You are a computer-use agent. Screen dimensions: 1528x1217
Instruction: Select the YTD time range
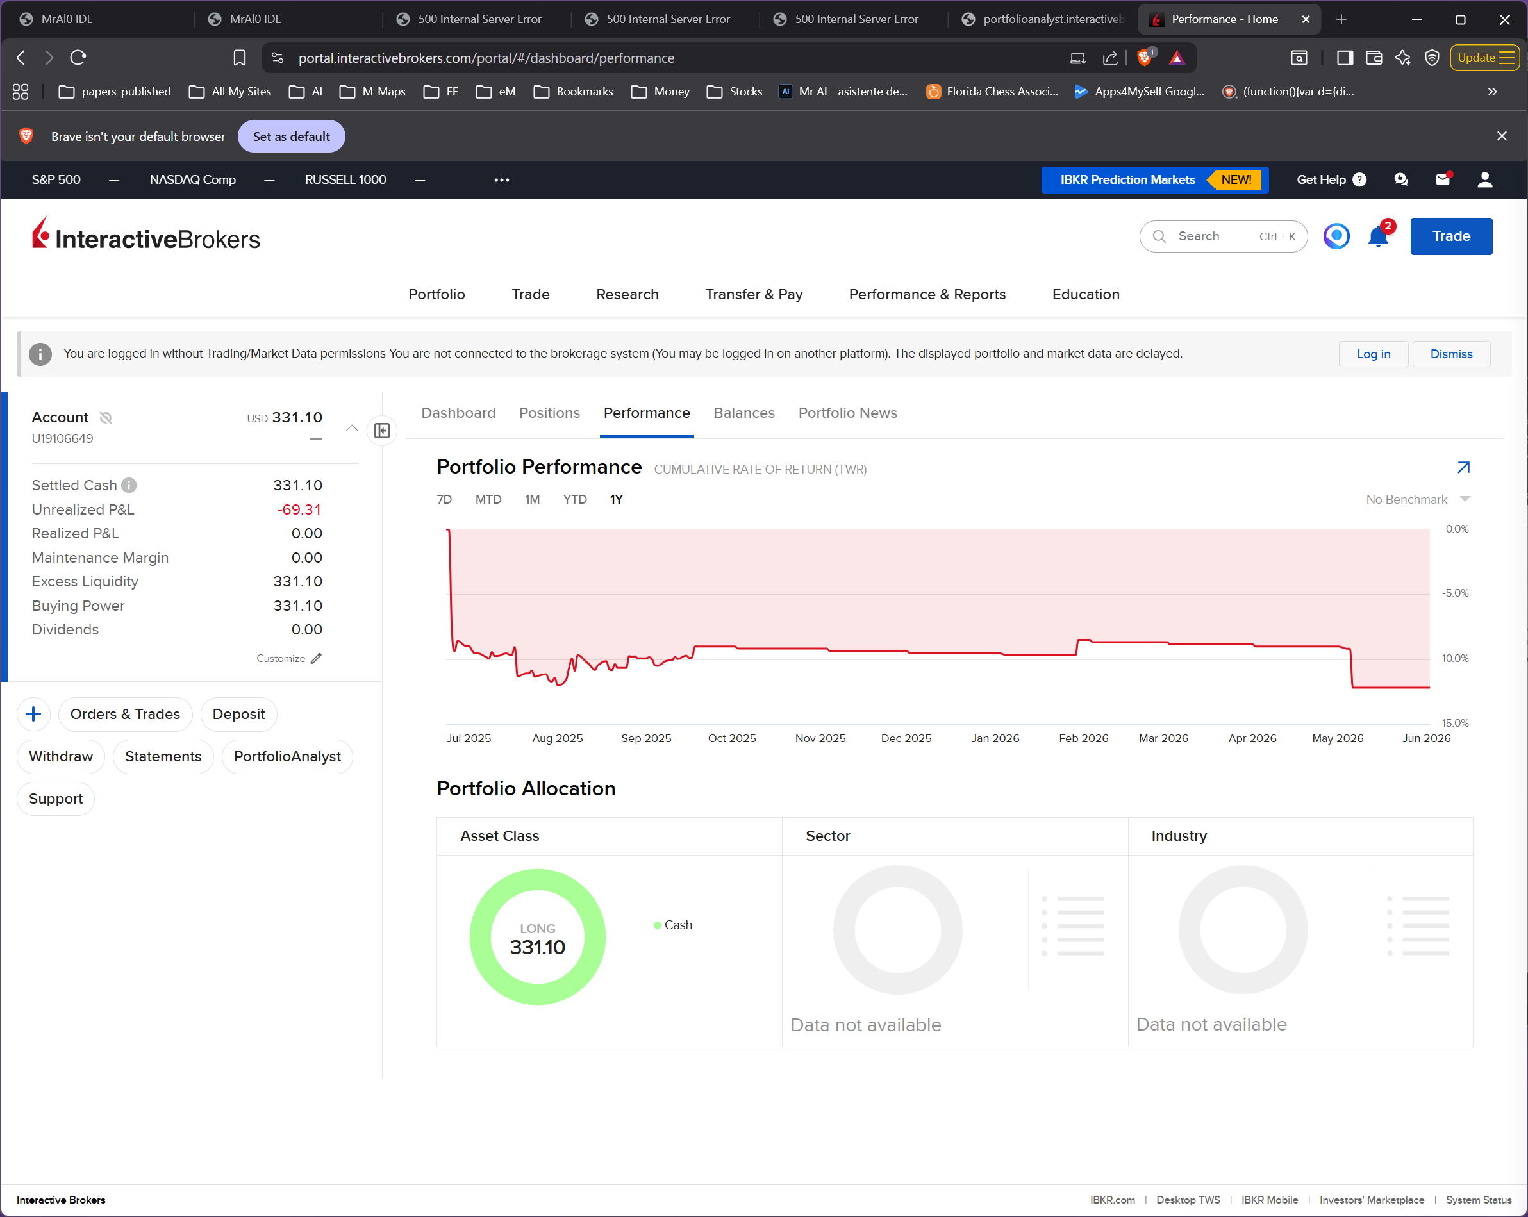point(575,500)
